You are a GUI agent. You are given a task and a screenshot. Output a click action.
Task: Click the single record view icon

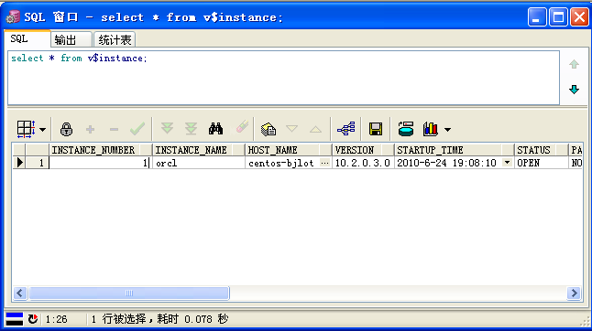coord(269,129)
